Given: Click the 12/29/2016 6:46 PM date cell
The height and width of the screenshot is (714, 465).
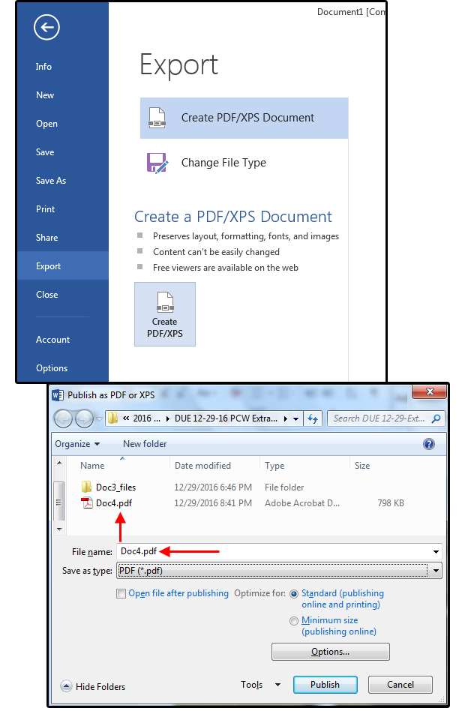Looking at the screenshot, I should (x=213, y=487).
